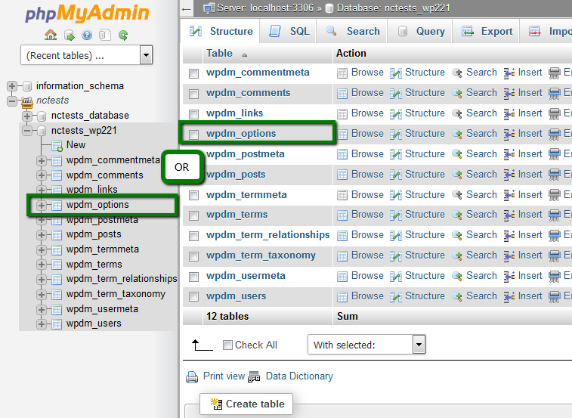The height and width of the screenshot is (418, 572).
Task: Collapse the nctests_wp221 database node
Action: (27, 131)
